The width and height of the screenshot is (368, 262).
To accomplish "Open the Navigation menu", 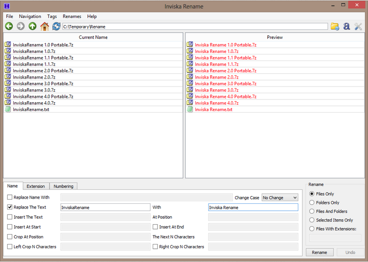I will pyautogui.click(x=30, y=17).
